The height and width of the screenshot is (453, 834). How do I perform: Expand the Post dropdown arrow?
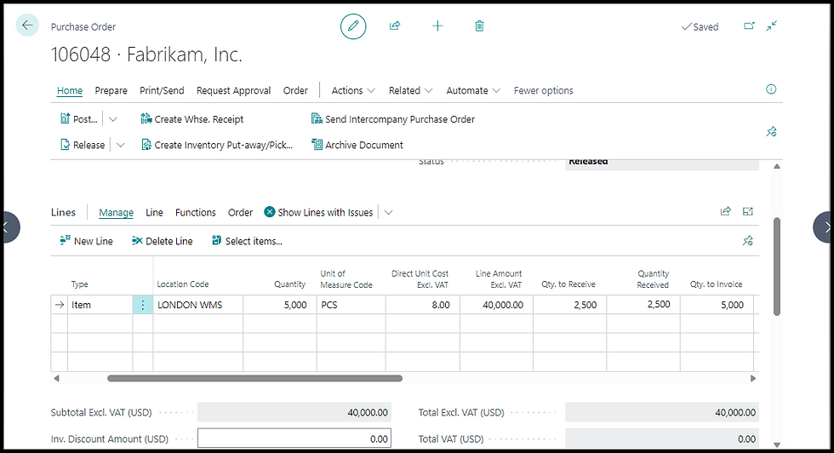[x=112, y=119]
